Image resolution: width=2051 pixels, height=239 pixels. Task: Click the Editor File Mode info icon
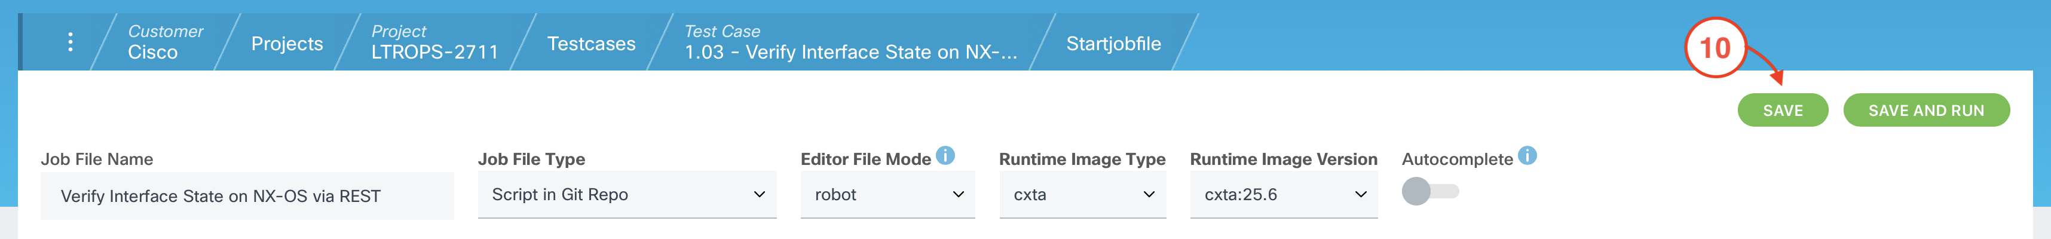tap(945, 155)
